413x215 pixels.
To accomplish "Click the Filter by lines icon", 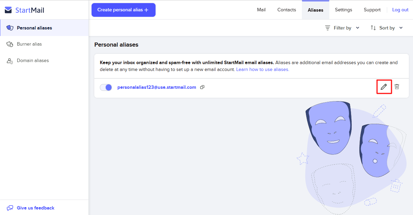I will click(328, 28).
